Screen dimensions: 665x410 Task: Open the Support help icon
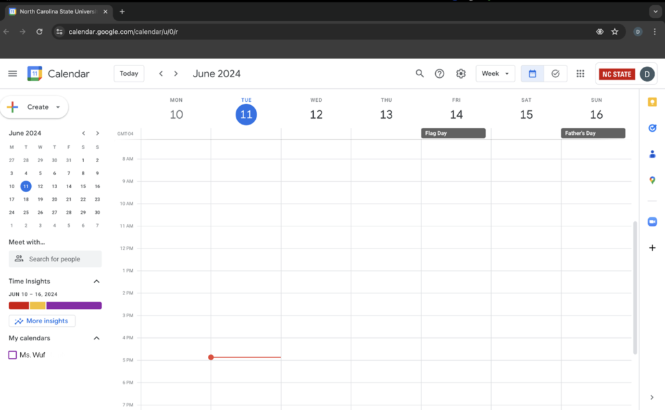click(440, 73)
